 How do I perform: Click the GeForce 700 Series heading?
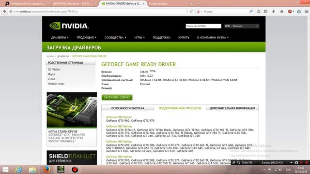tap(119, 126)
